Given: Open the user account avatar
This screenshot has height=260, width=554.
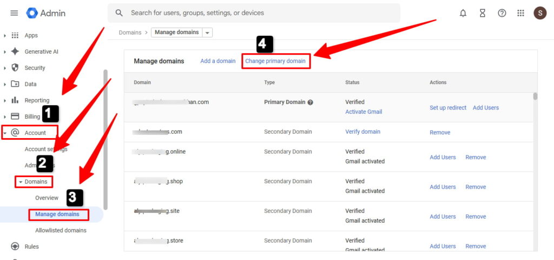Looking at the screenshot, I should point(540,13).
